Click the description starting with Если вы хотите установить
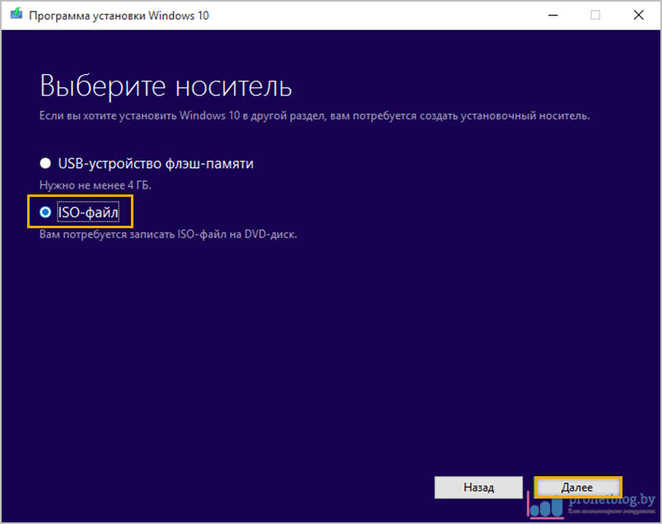662x524 pixels. point(315,115)
